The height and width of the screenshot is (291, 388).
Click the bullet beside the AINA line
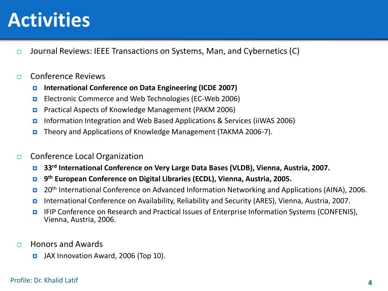35,190
